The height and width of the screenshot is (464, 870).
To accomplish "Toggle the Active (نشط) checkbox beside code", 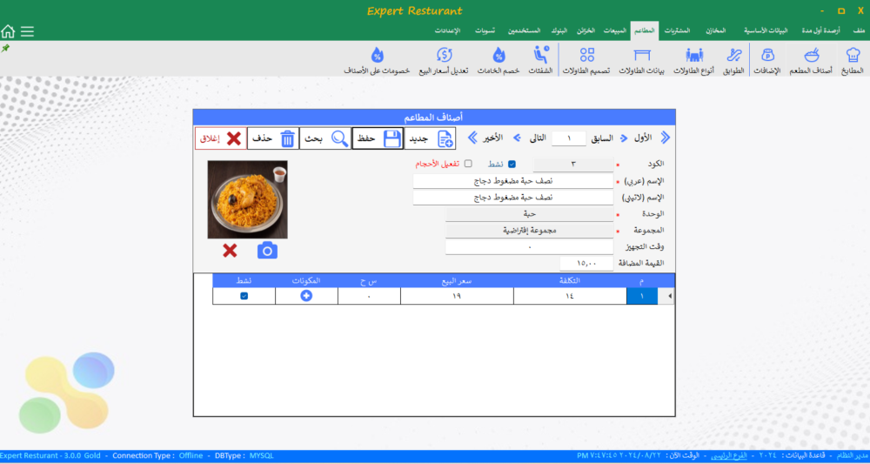I will click(512, 164).
